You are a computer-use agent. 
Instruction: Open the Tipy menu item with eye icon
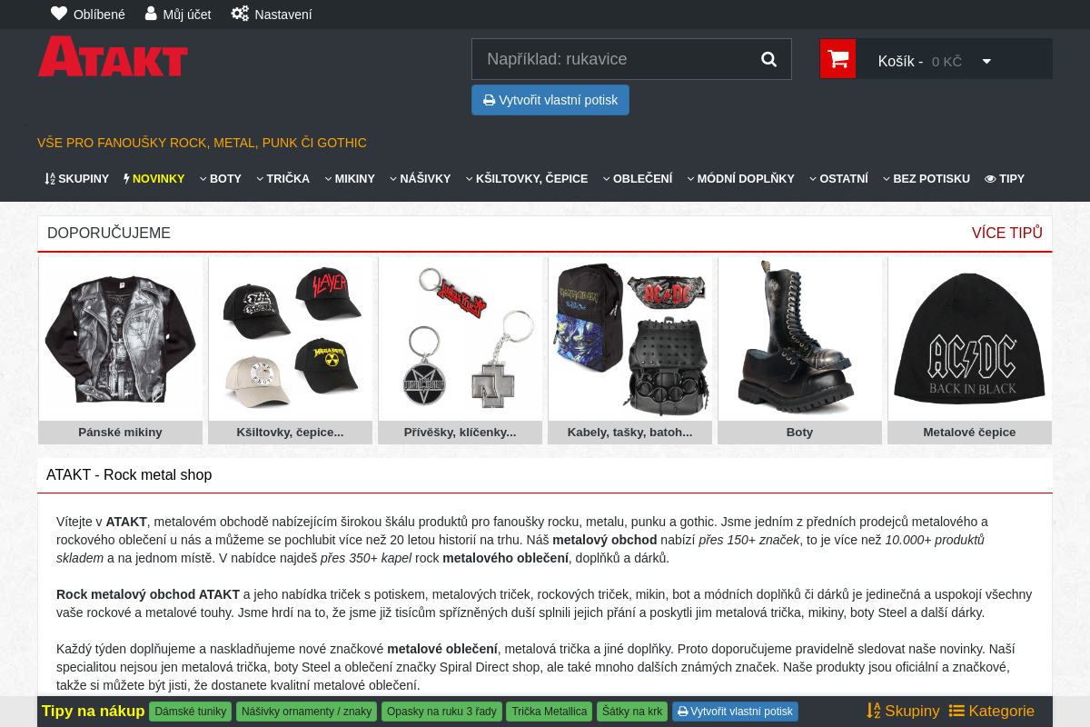1005,179
